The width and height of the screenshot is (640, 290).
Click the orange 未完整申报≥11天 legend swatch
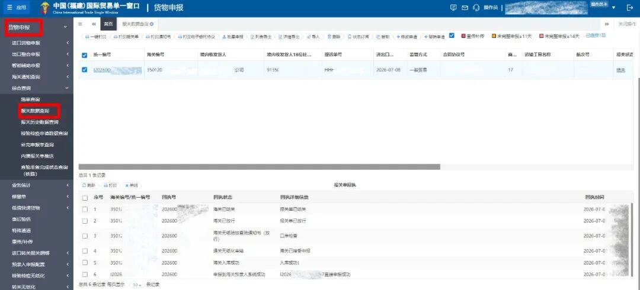coord(494,36)
